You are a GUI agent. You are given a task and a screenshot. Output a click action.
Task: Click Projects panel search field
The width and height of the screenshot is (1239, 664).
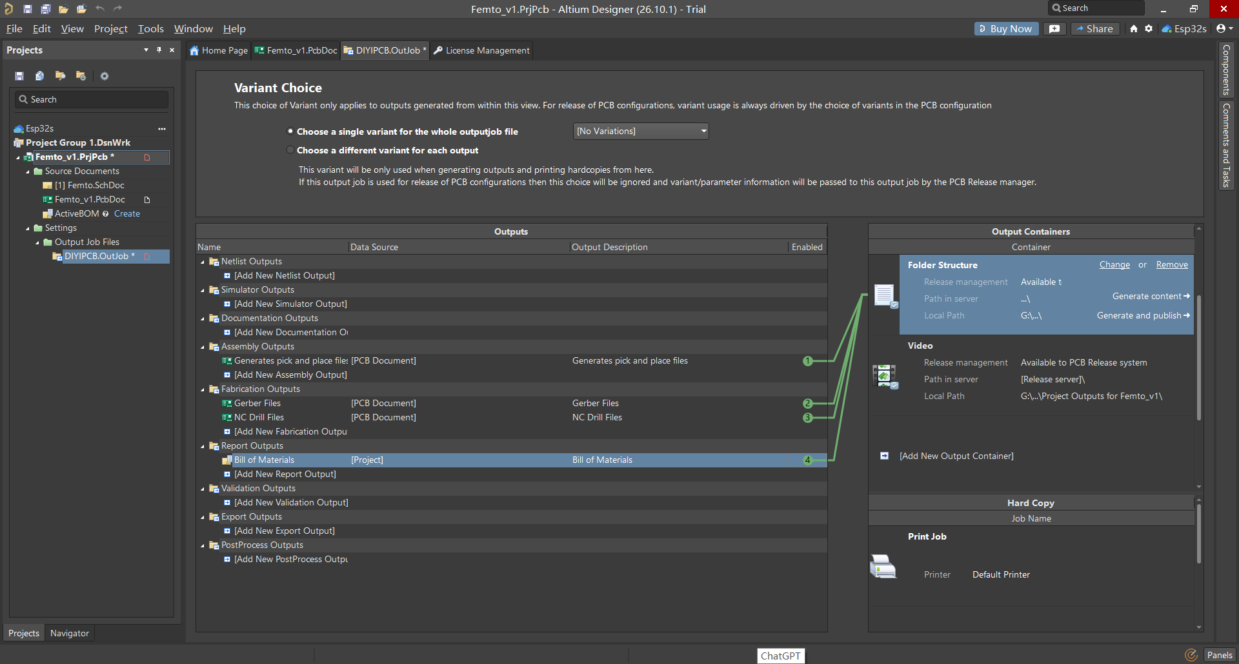pos(91,99)
